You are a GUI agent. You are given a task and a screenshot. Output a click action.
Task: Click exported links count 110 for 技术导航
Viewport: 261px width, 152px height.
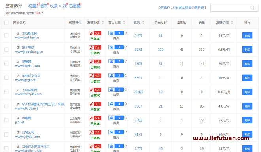(161, 50)
